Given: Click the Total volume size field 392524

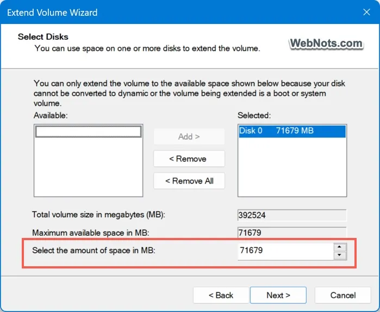Looking at the screenshot, I should click(292, 215).
